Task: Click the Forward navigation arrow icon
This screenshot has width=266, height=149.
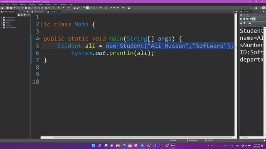Action: coord(123,8)
